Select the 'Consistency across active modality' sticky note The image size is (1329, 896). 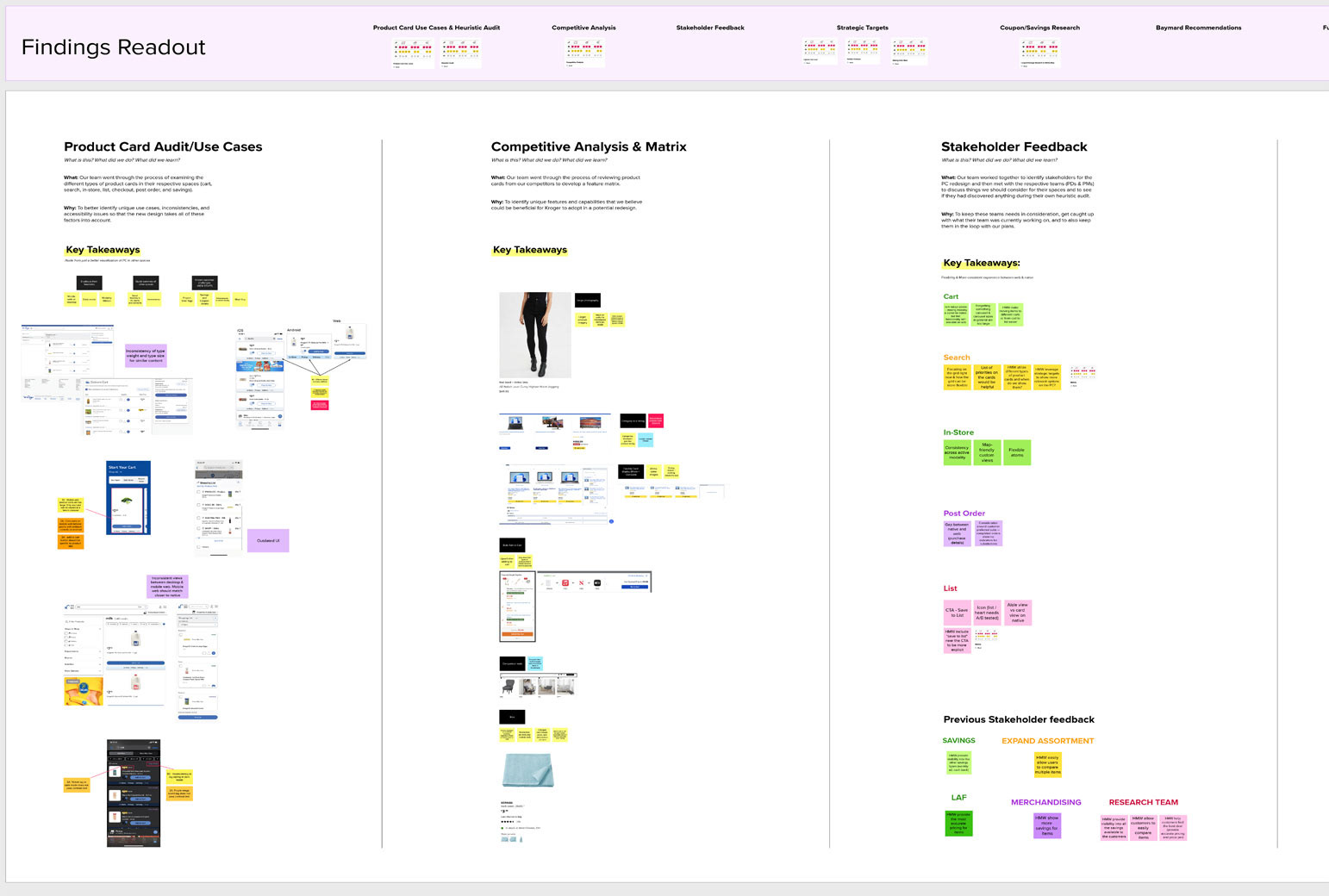(957, 452)
